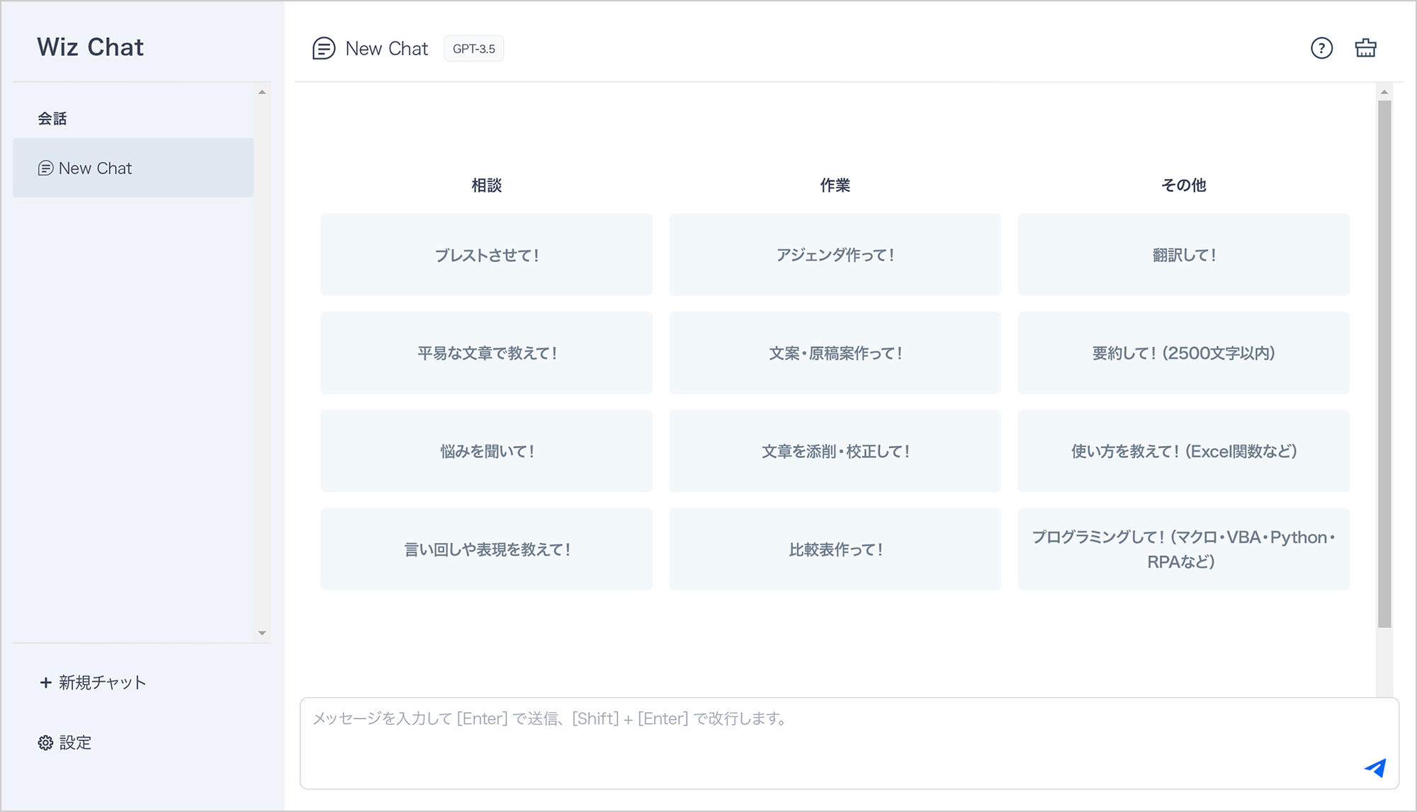The width and height of the screenshot is (1417, 812).
Task: Open settings via the gear icon
Action: coord(45,743)
